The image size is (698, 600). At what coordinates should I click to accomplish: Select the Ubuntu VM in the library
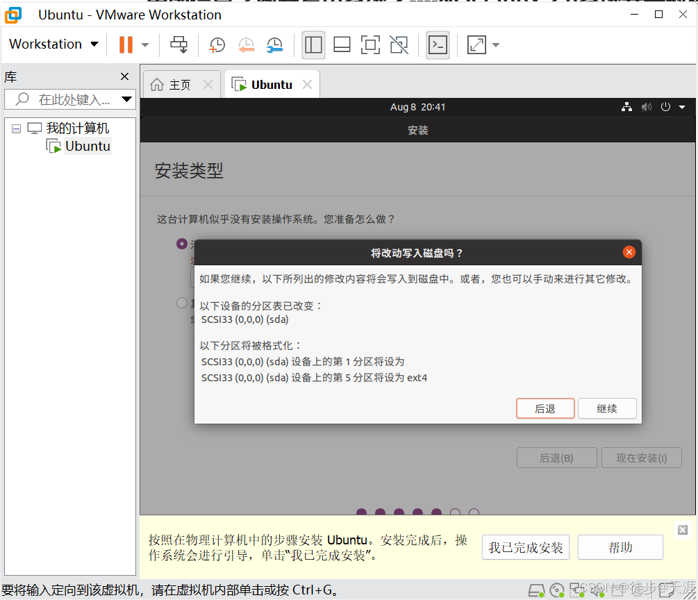tap(88, 146)
